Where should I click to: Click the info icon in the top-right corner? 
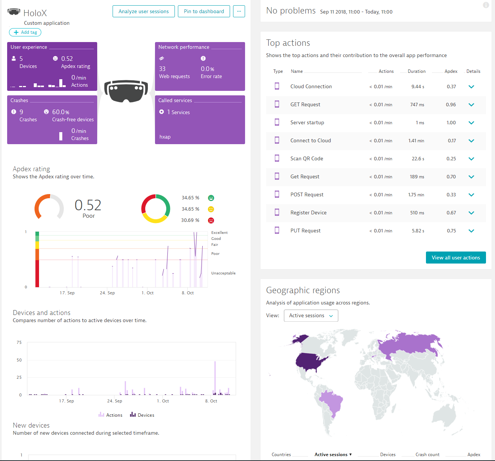(x=486, y=5)
